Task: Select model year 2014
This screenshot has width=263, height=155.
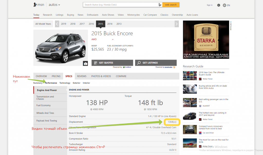Action: tap(110, 24)
